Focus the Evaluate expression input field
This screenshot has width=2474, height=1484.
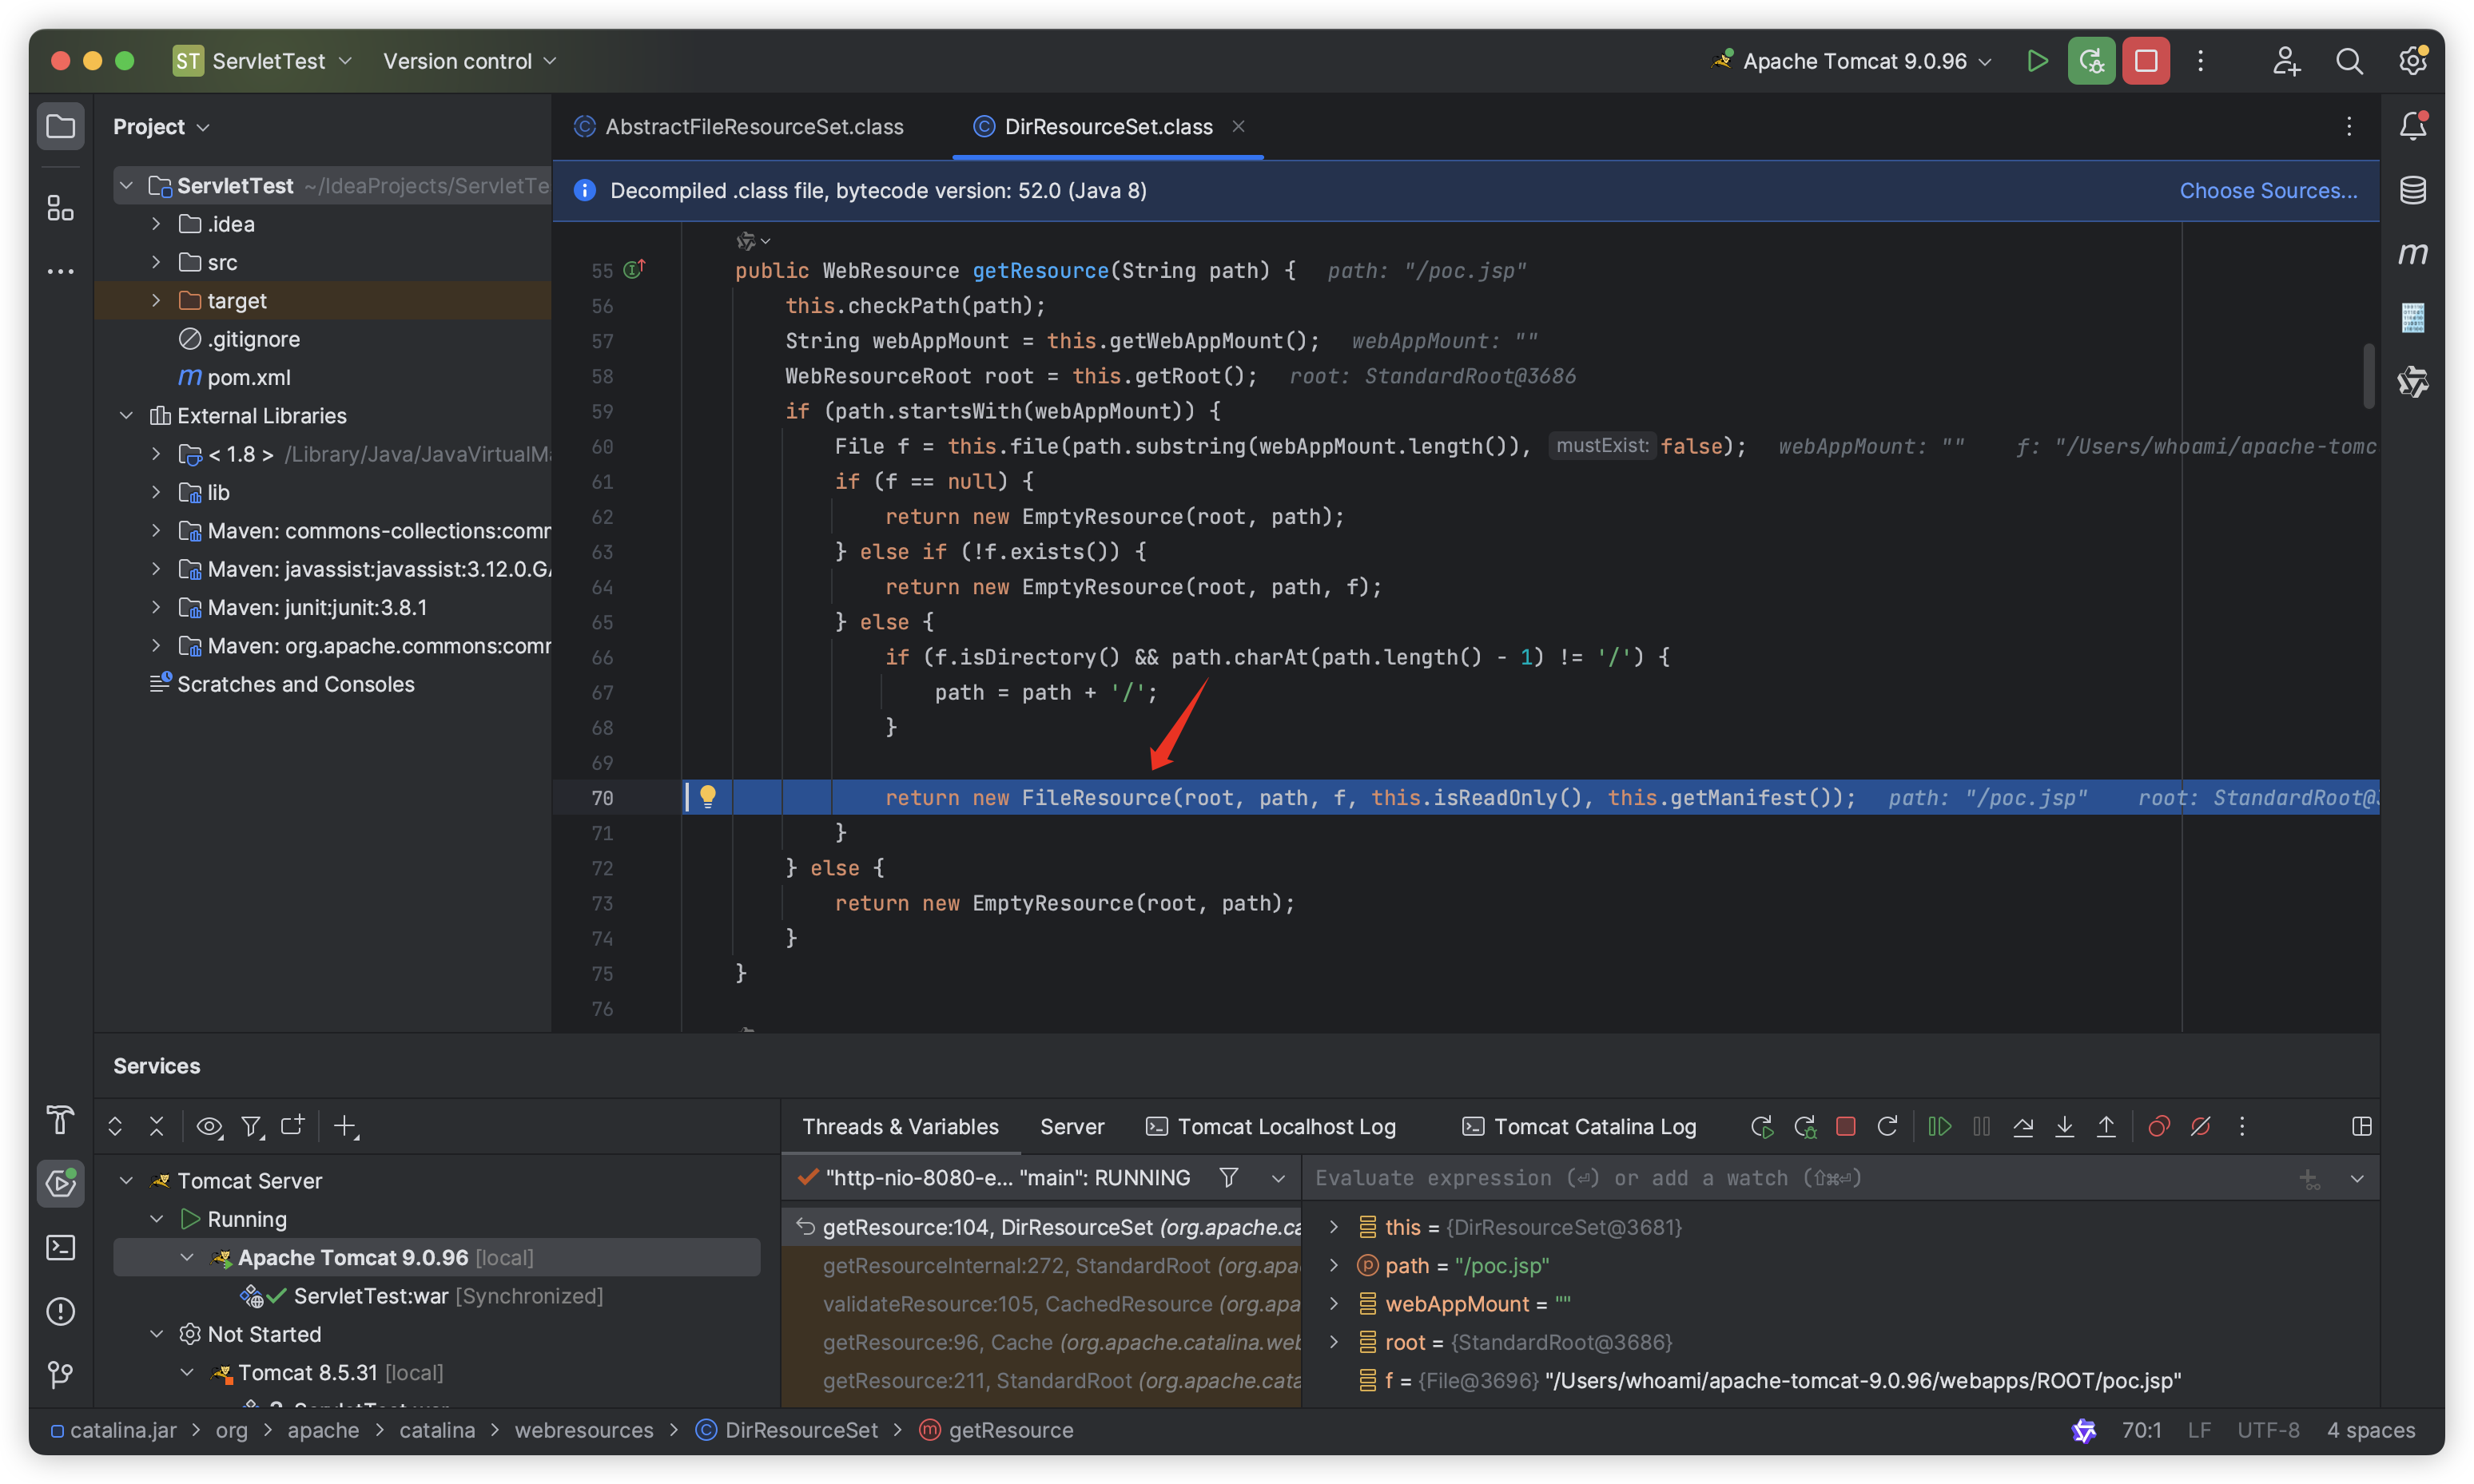[x=1800, y=1177]
